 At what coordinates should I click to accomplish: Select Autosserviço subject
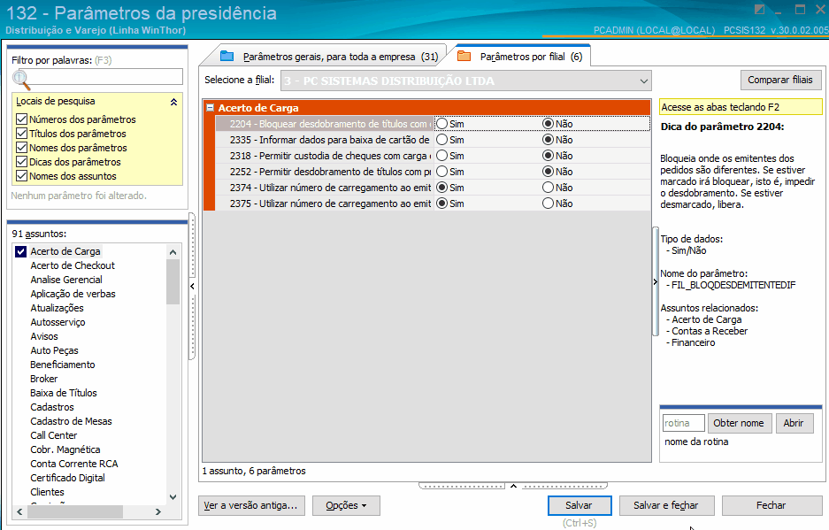[58, 322]
